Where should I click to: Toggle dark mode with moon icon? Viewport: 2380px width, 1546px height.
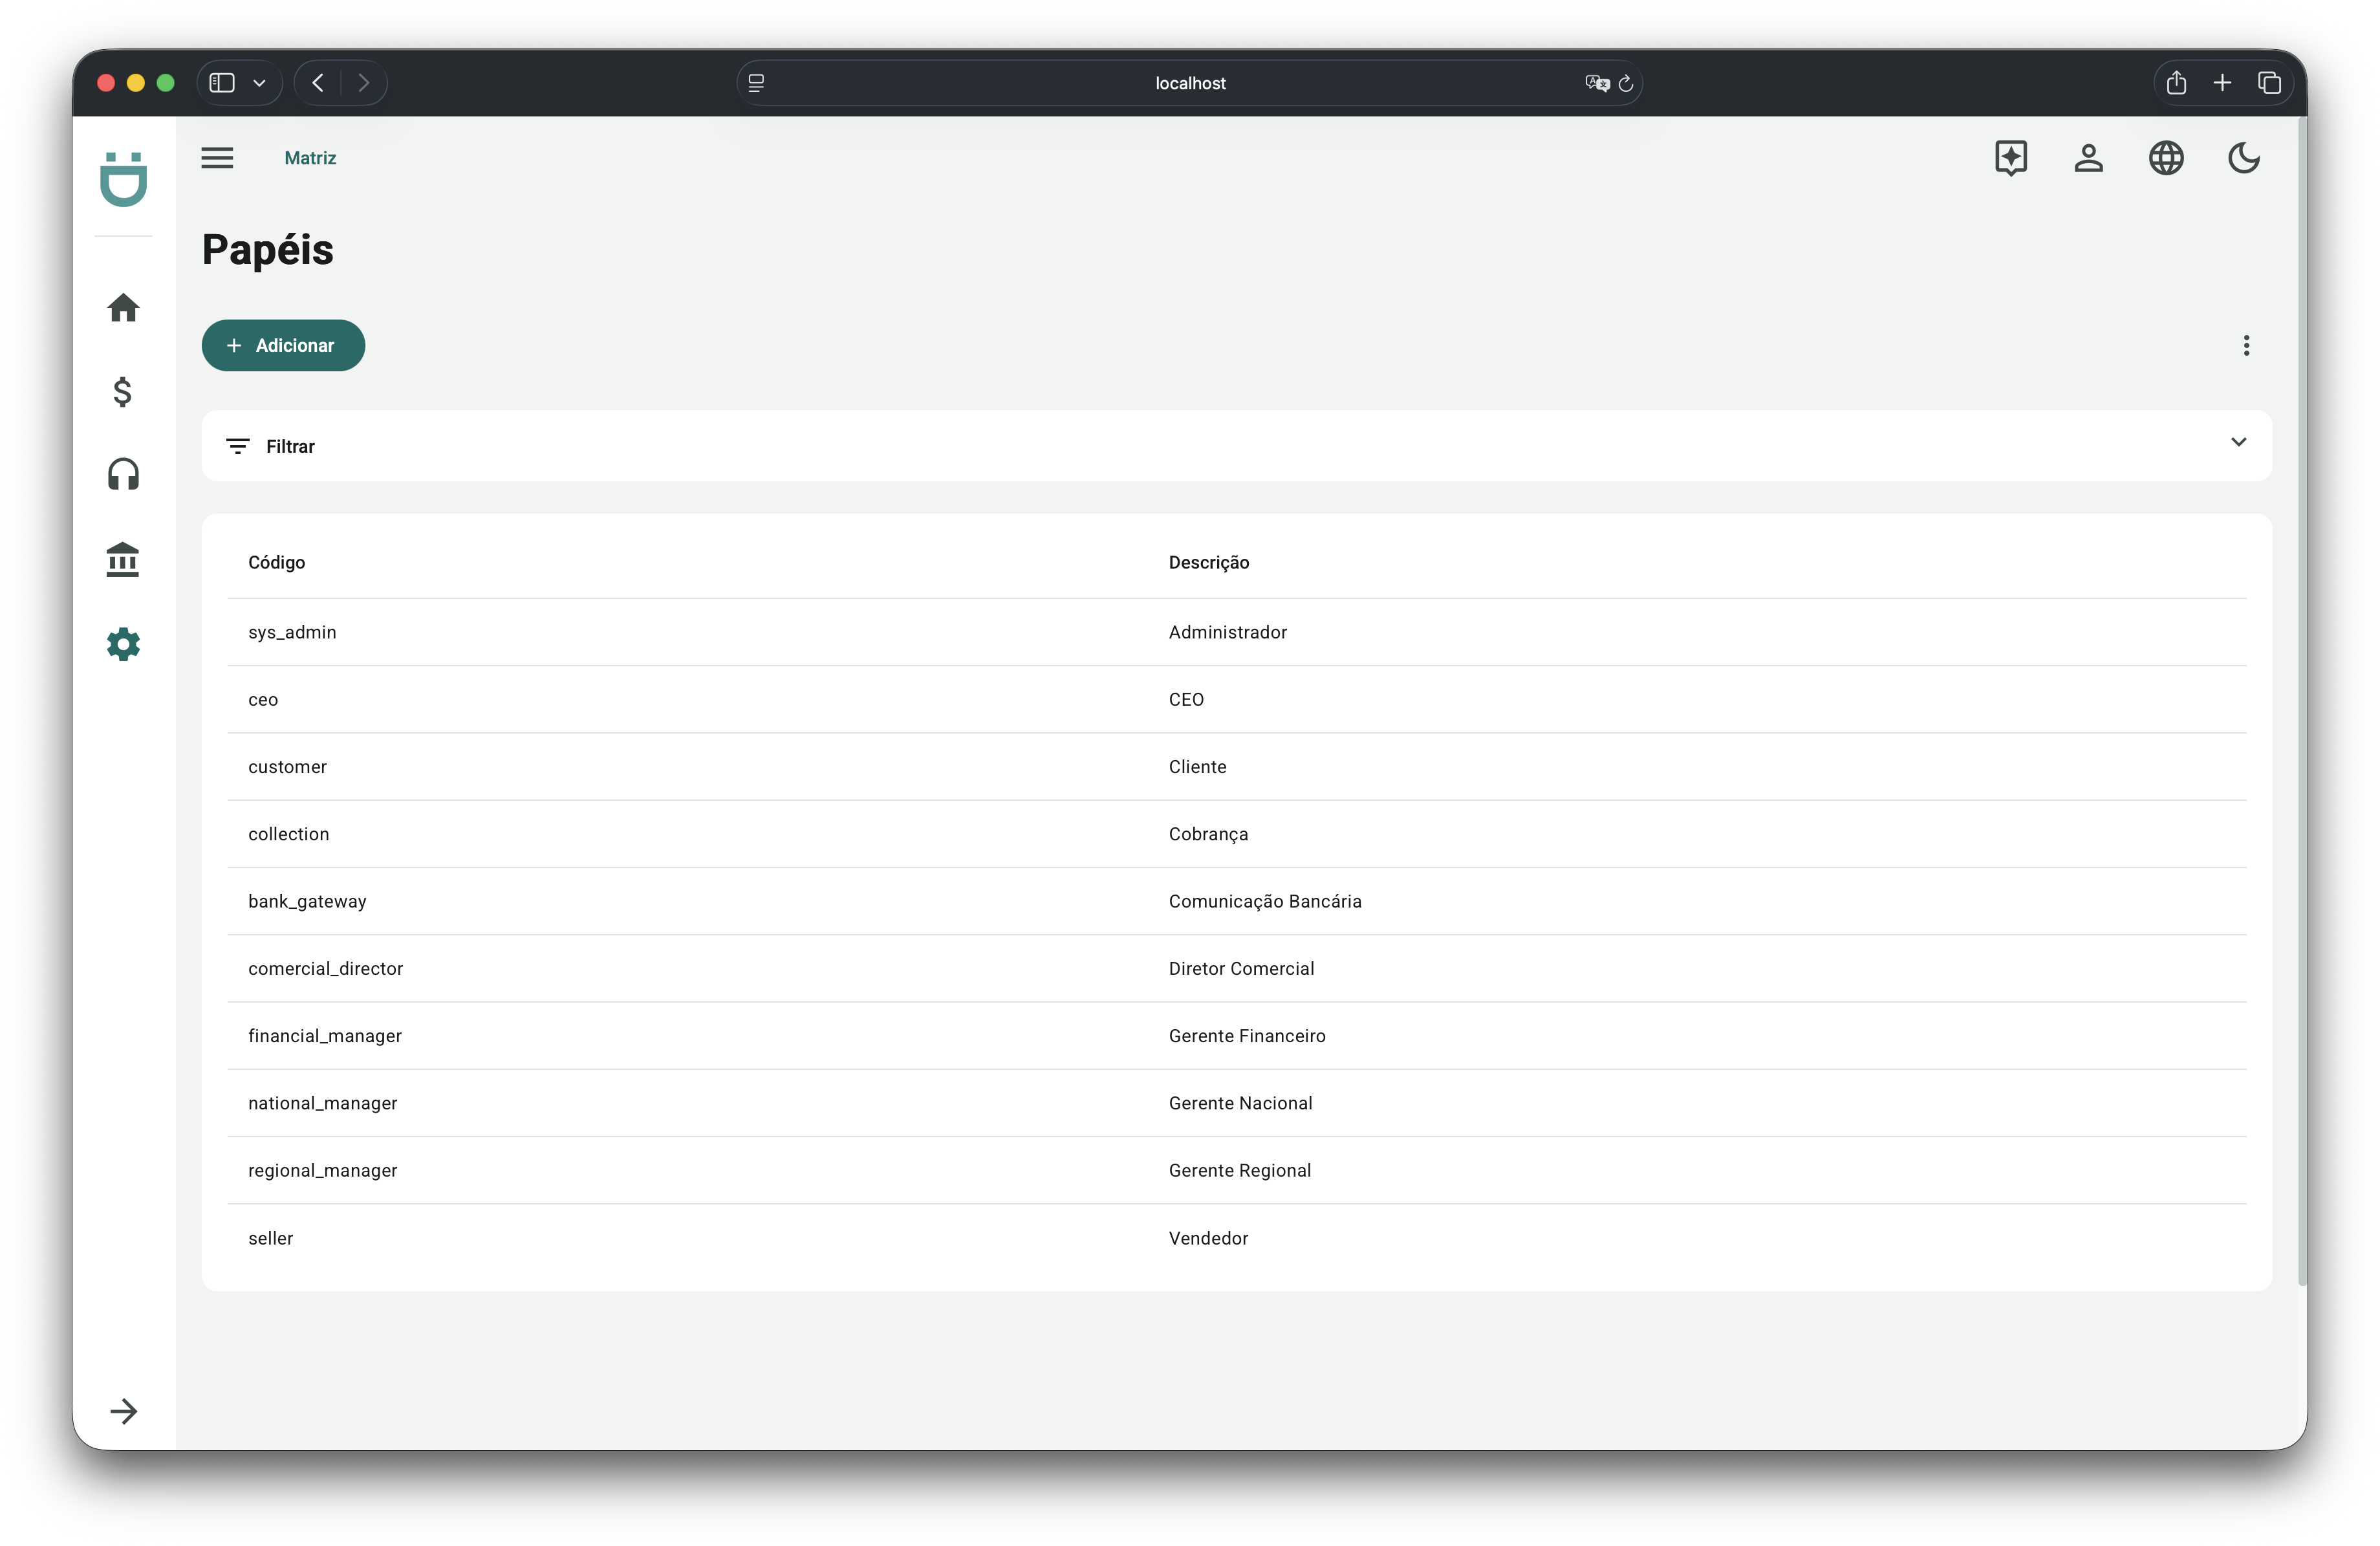pos(2243,158)
